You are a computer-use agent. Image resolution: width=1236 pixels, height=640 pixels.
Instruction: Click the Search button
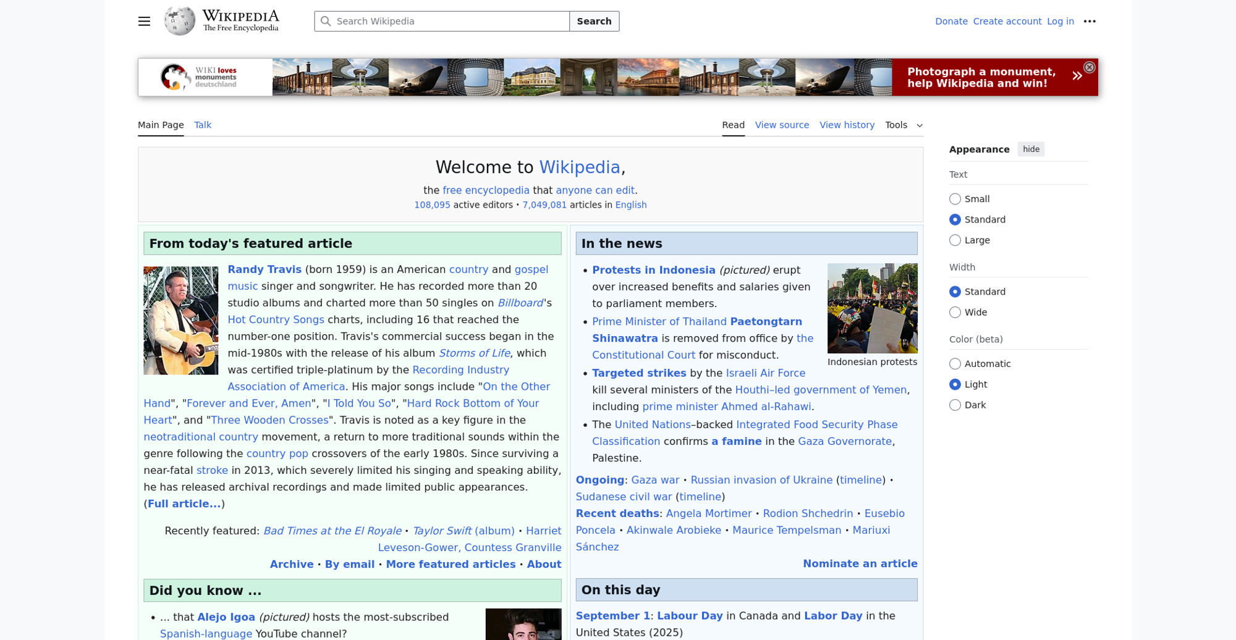tap(594, 21)
